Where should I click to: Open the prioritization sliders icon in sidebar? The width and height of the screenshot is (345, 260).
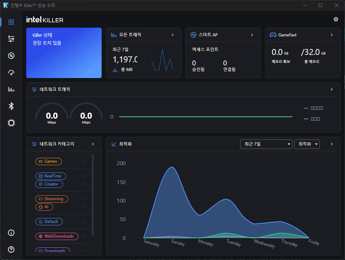point(11,39)
